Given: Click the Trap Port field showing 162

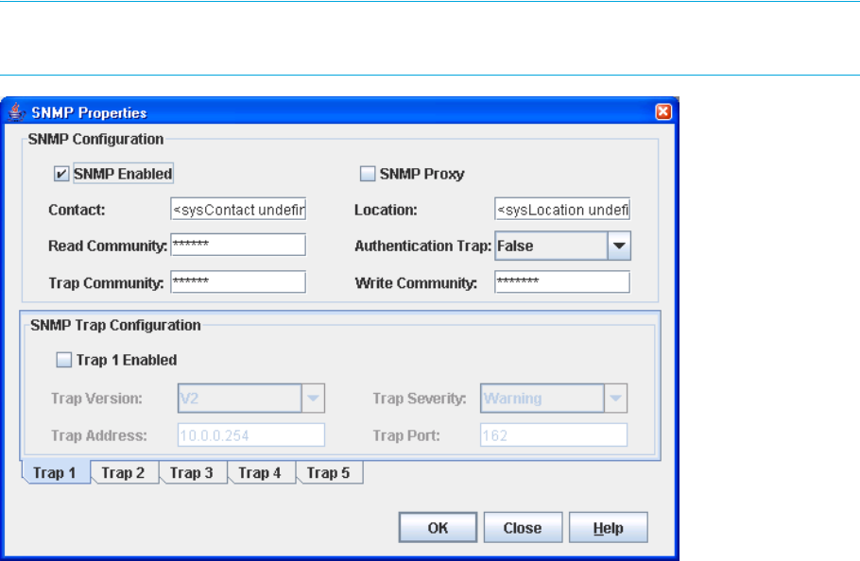Looking at the screenshot, I should (x=554, y=435).
